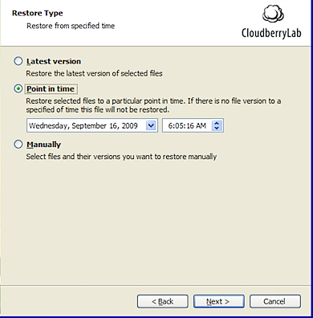Image resolution: width=313 pixels, height=318 pixels.
Task: Click the time field showing 6:05:16 AM
Action: [193, 125]
